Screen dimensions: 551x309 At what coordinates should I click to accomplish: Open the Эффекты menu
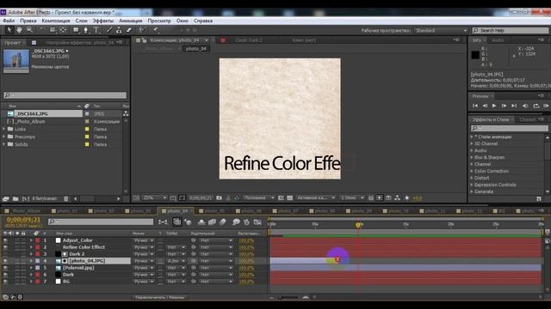coord(103,21)
